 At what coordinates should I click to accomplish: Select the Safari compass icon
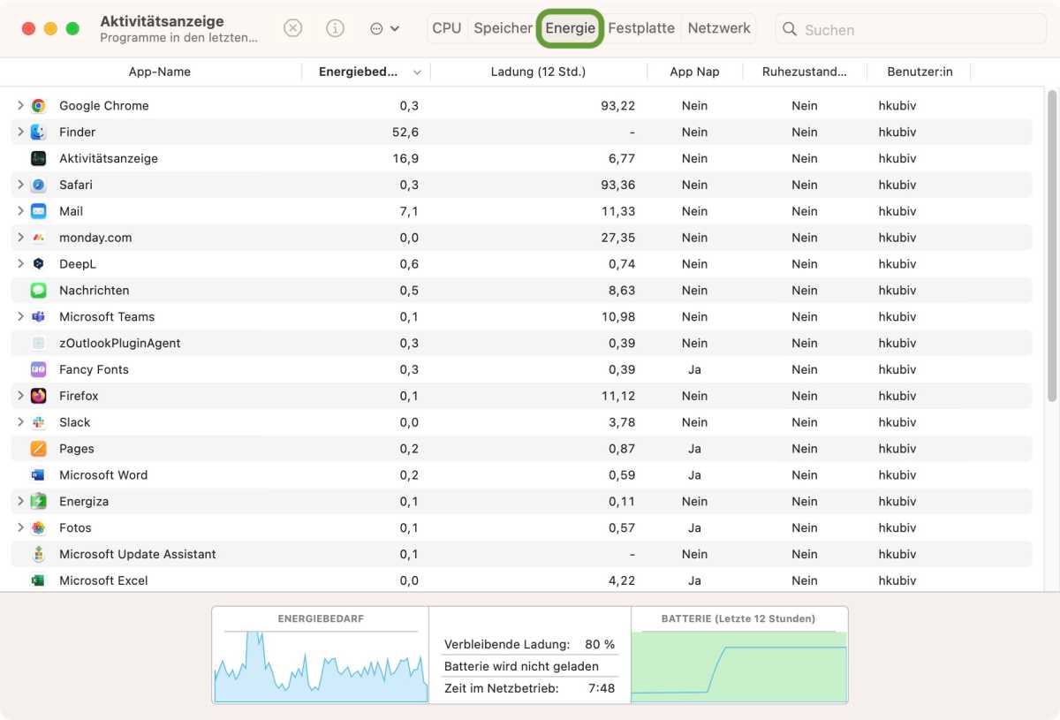point(38,186)
